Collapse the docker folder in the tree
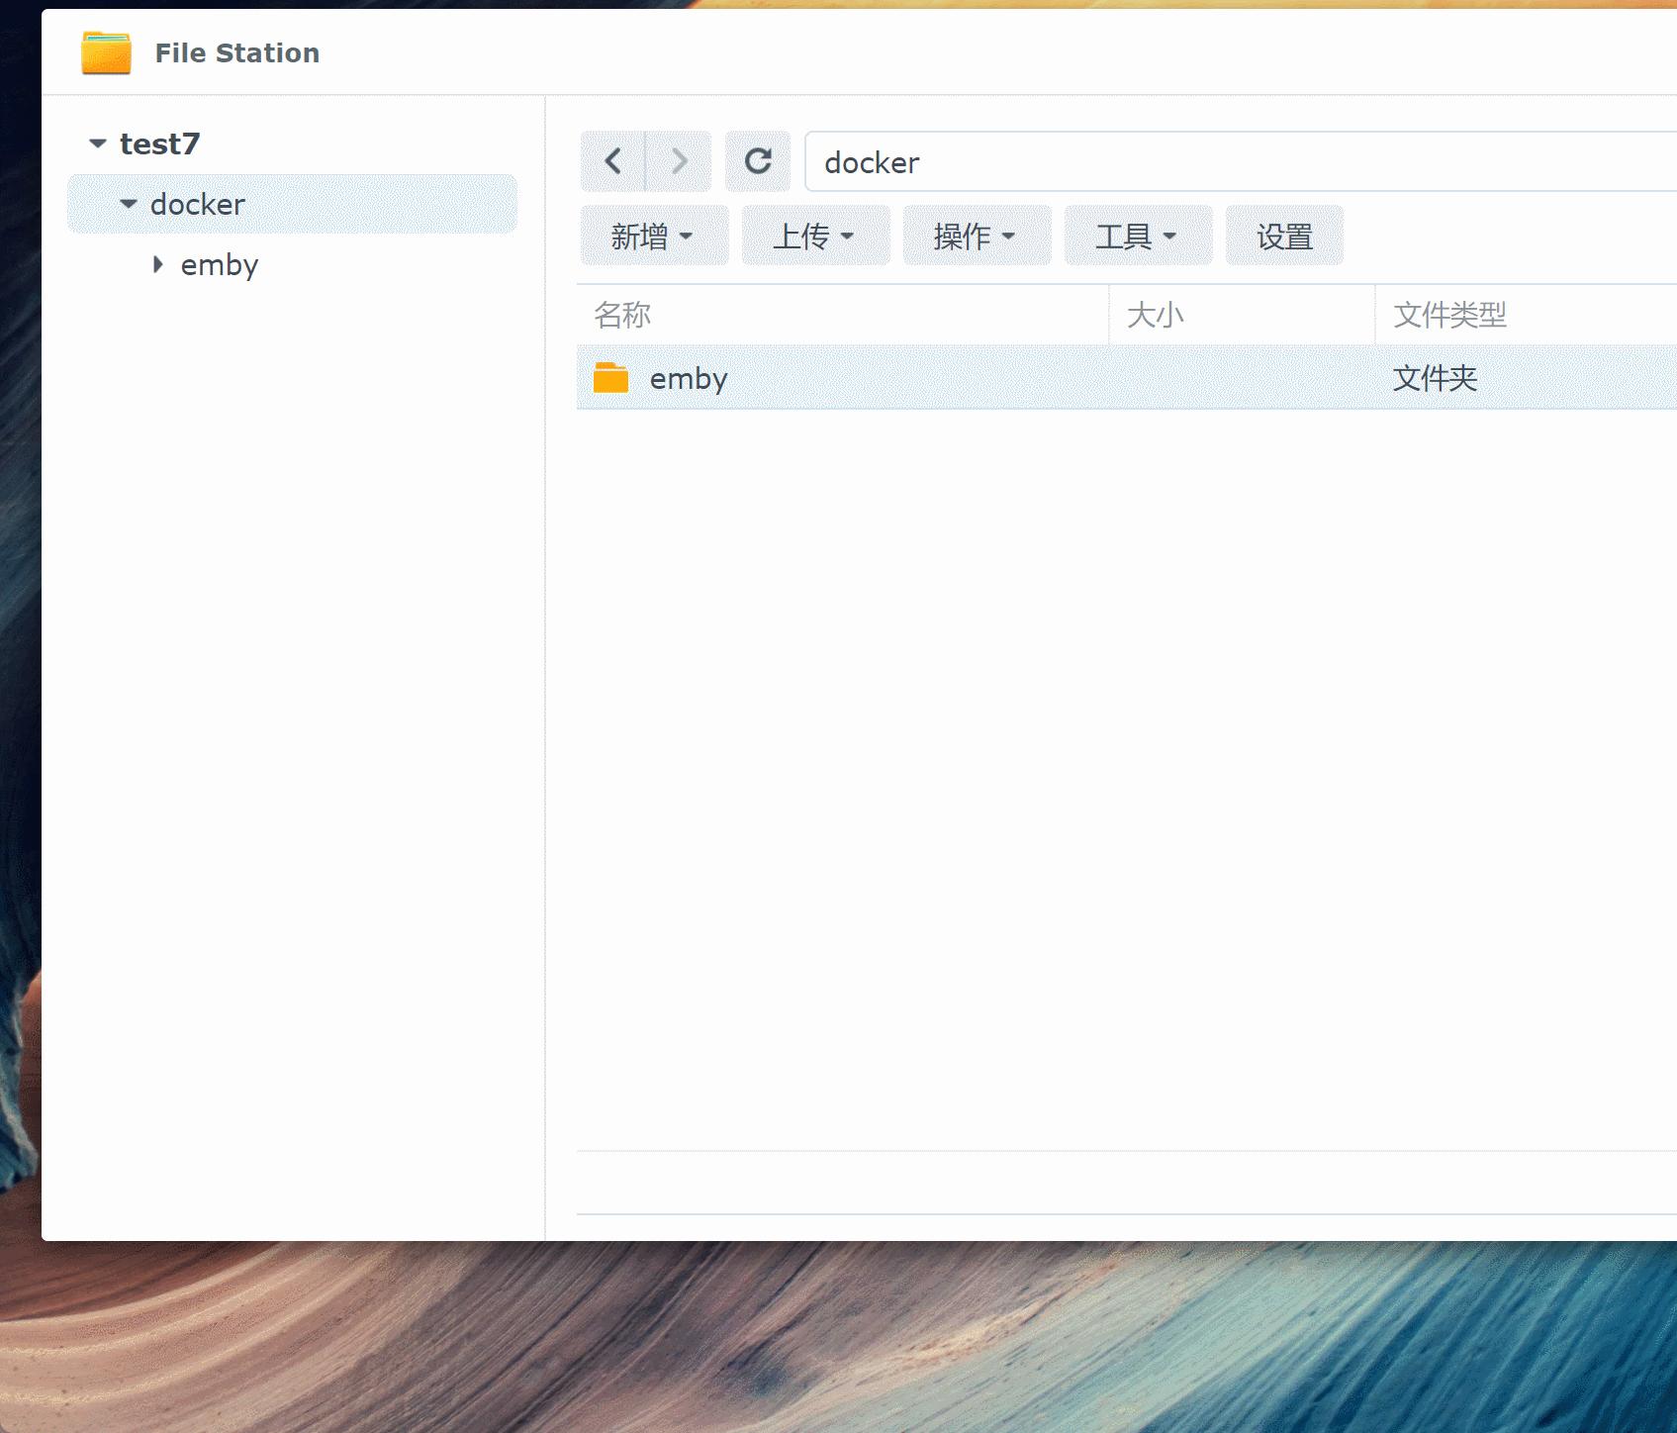Image resolution: width=1677 pixels, height=1433 pixels. 128,204
